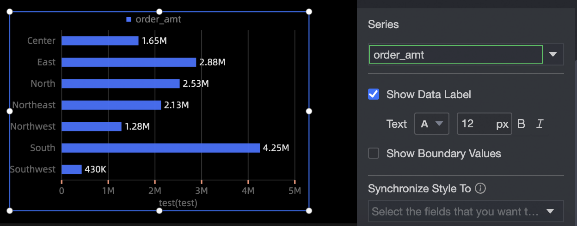Enable the Show Boundary Values checkbox
Screen dimensions: 577x226
tap(374, 153)
